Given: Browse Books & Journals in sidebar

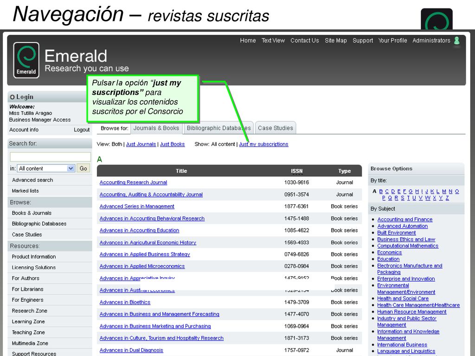Looking at the screenshot, I should [32, 213].
